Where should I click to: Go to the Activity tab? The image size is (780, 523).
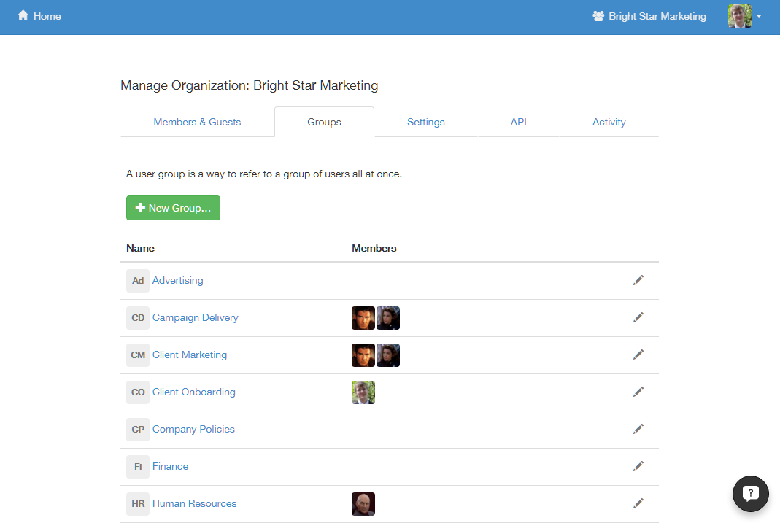(609, 122)
